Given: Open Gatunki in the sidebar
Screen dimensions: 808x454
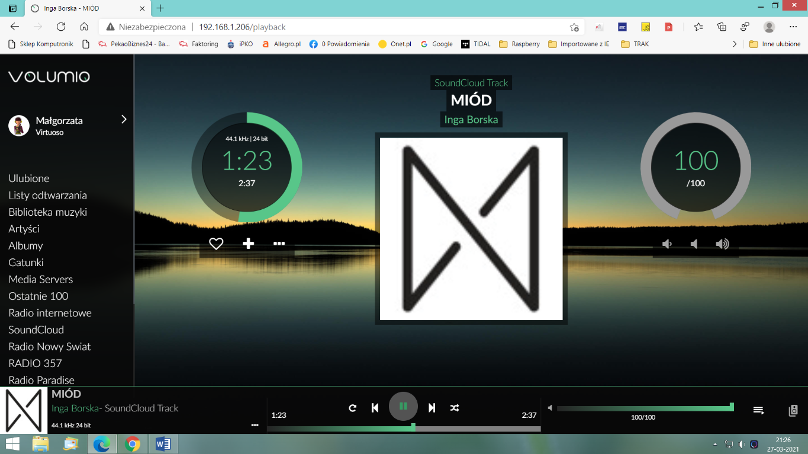Looking at the screenshot, I should (26, 262).
